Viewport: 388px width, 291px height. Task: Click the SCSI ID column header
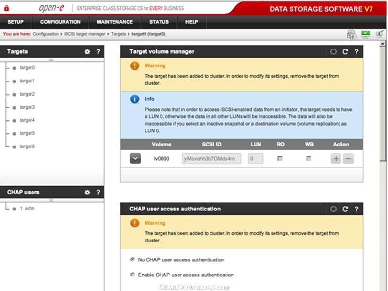pos(211,144)
